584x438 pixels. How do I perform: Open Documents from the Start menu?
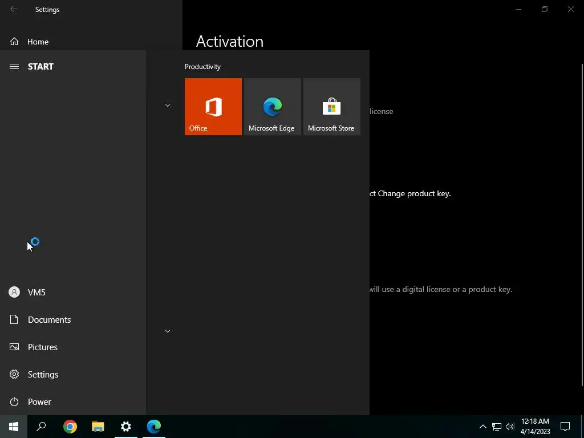[x=73, y=319]
